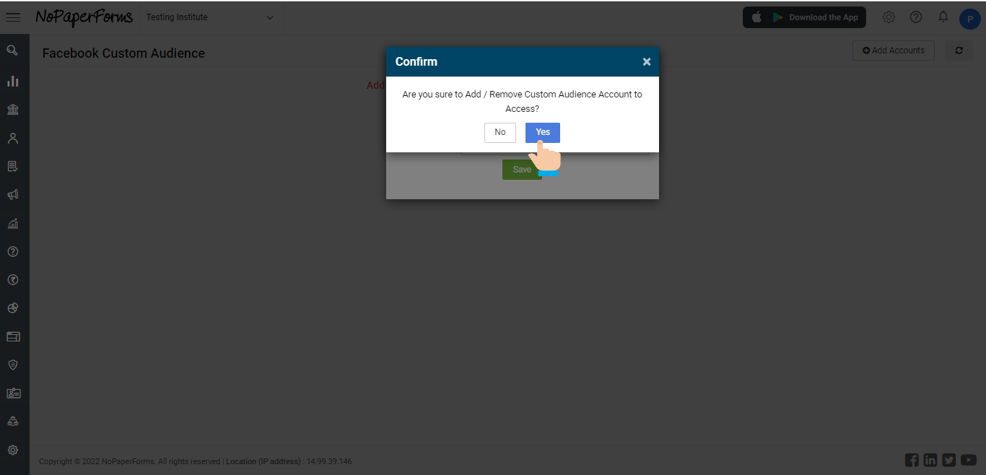This screenshot has height=475, width=986.
Task: Open the rupee payment icon in the sidebar
Action: pos(12,279)
